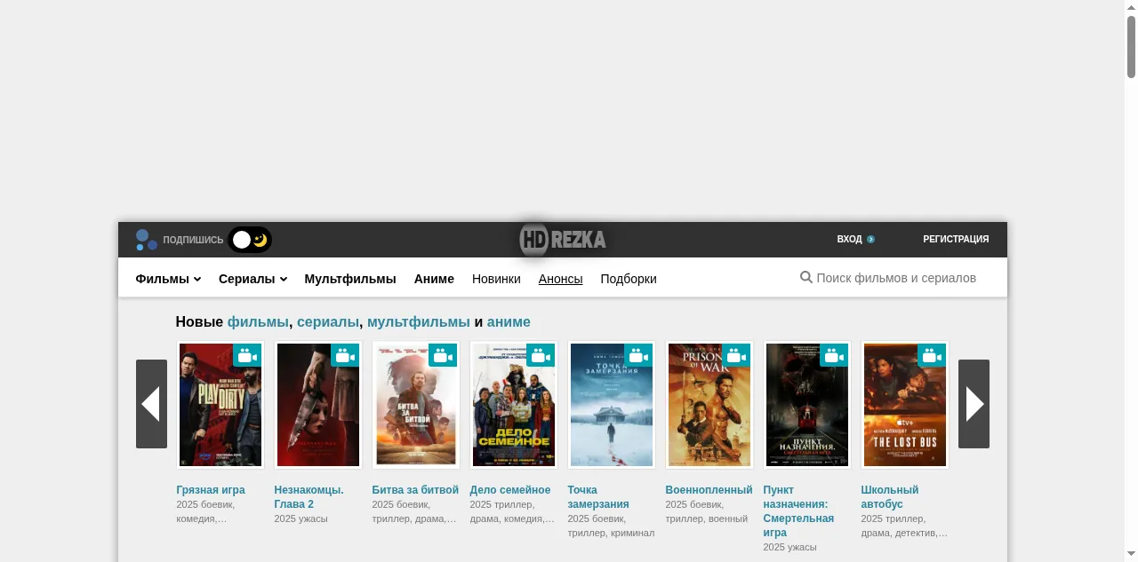Click the РЕГИСТРАЦИЯ link
Screen dimensions: 1138x562
coord(956,240)
